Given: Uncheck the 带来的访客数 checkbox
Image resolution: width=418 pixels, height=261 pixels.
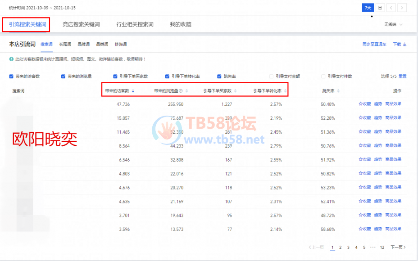Looking at the screenshot, I should tap(11, 76).
